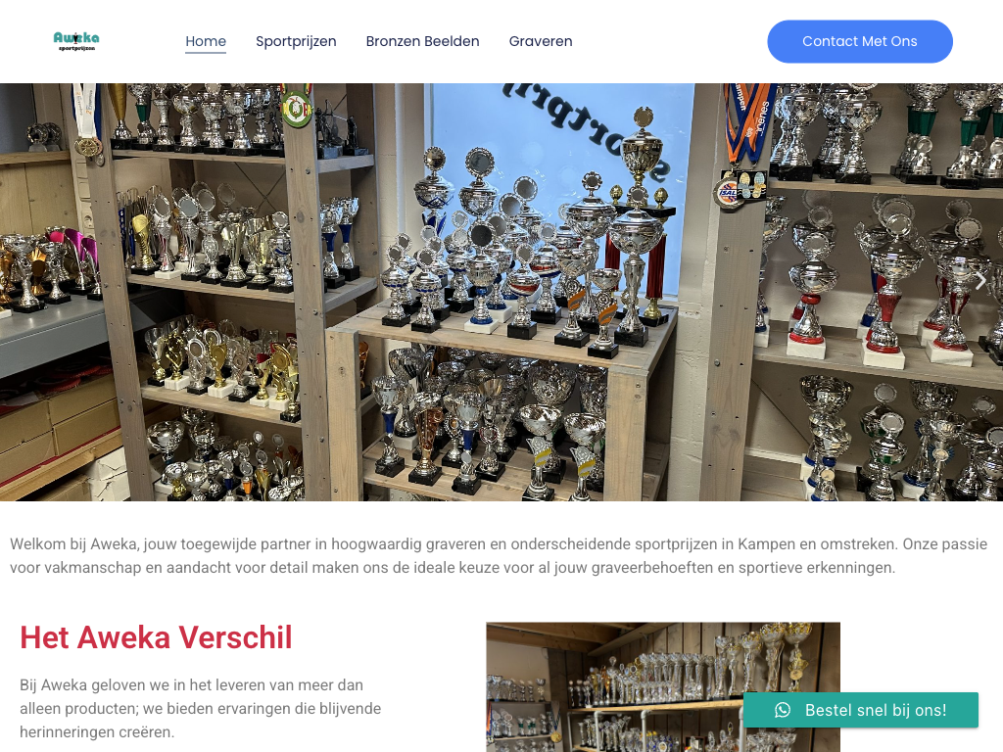Navigate to the Graveren page
This screenshot has width=1003, height=752.
click(x=541, y=41)
